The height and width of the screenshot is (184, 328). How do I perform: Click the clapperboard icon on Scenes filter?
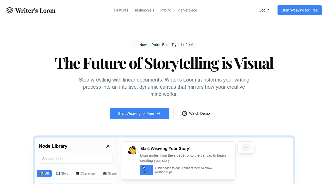105,174
